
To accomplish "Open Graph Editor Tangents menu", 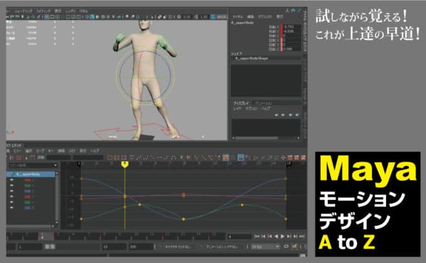I will click(x=61, y=151).
